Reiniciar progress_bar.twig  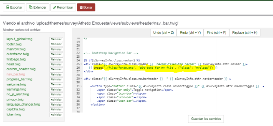click(x=56, y=80)
